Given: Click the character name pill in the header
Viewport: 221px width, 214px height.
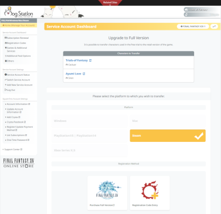Looking at the screenshot, I should (x=202, y=9).
